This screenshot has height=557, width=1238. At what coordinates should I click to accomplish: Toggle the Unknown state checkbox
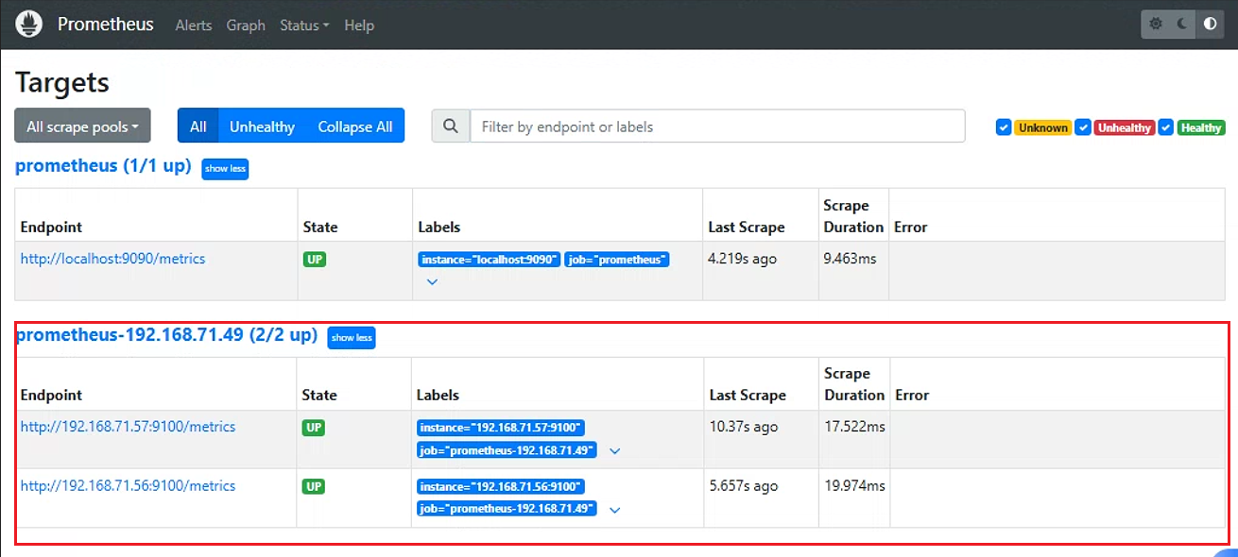pos(1004,127)
